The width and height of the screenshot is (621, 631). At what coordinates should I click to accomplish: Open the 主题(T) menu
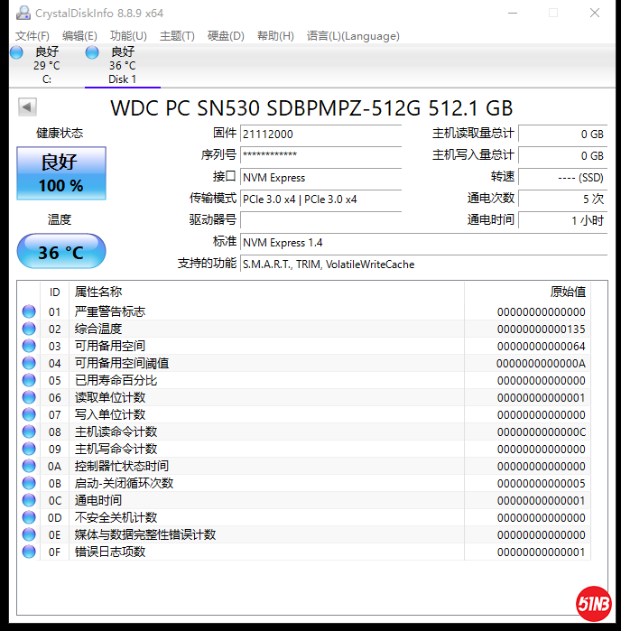(x=177, y=36)
